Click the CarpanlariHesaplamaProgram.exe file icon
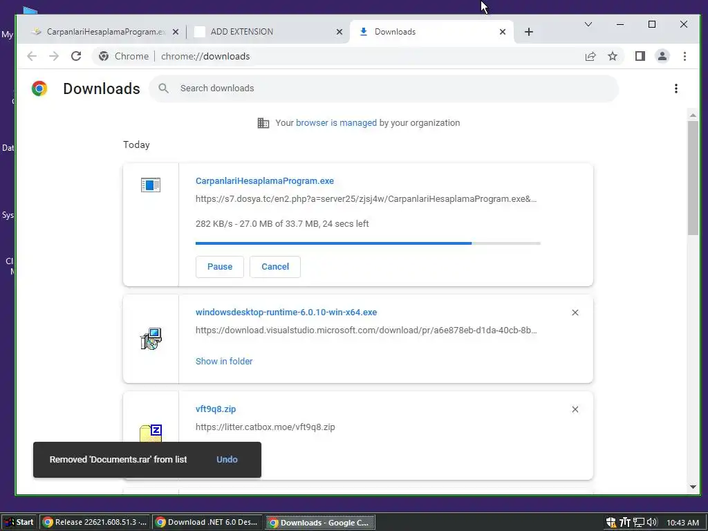The image size is (708, 531). (x=150, y=185)
